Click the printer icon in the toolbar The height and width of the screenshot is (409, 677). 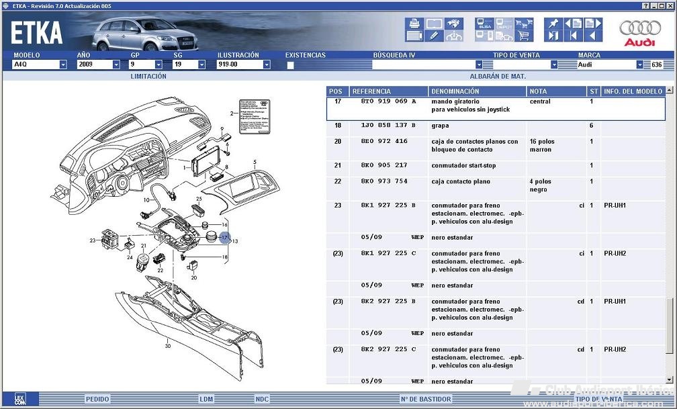[414, 24]
